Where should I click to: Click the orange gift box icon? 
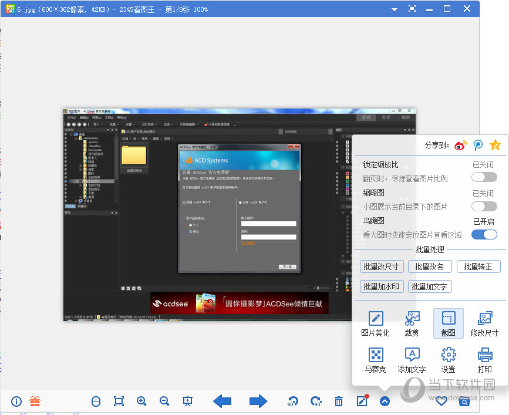(35, 401)
